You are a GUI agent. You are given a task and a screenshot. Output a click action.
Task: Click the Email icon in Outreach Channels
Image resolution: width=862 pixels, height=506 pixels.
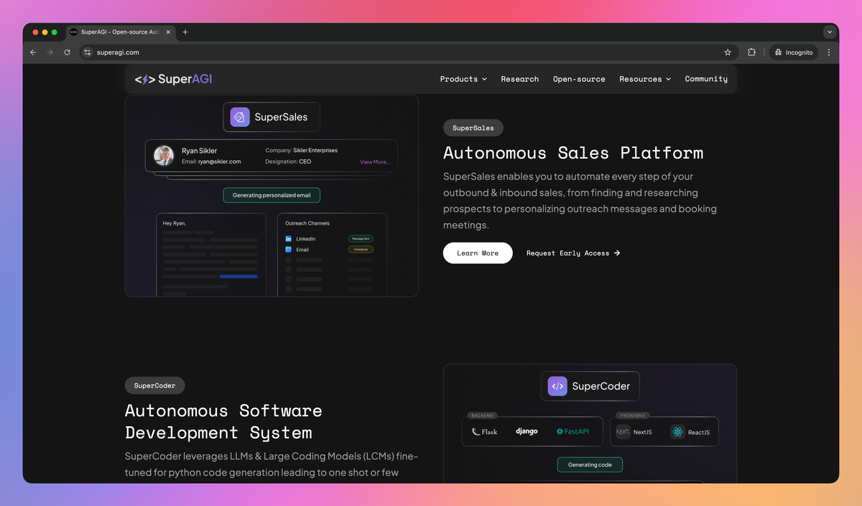[289, 250]
